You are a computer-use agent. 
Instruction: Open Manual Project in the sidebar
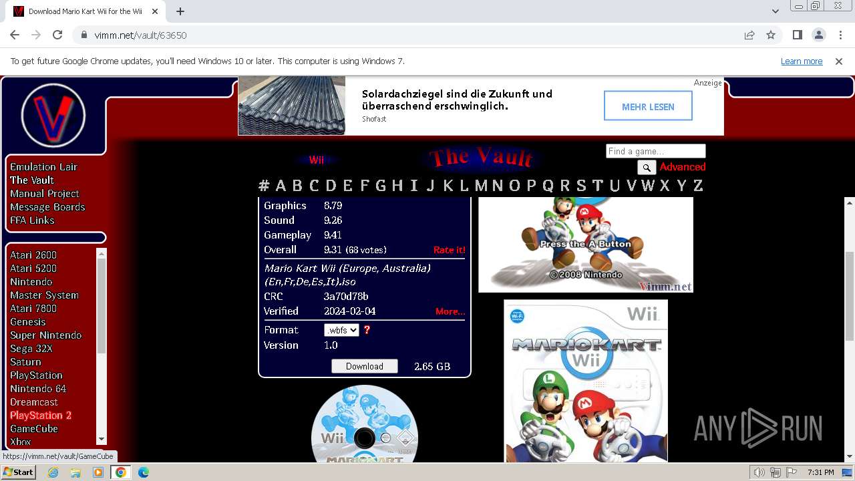(45, 194)
